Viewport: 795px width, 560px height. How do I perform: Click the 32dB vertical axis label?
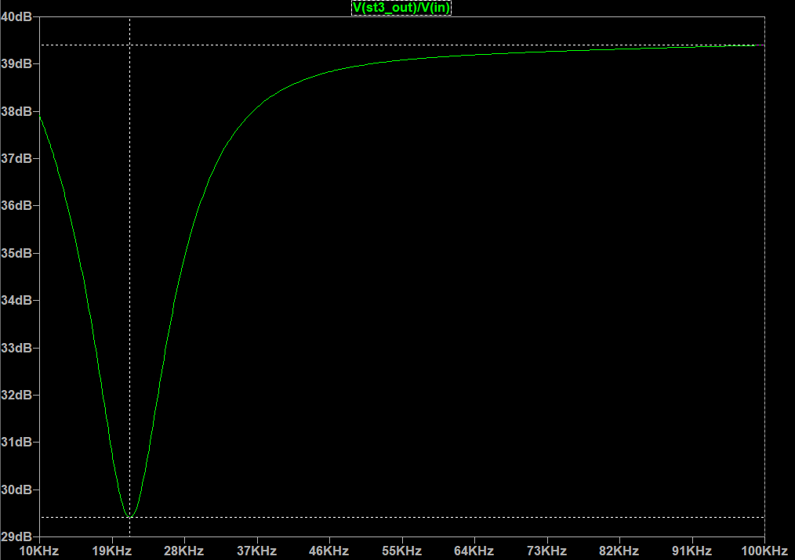[17, 395]
